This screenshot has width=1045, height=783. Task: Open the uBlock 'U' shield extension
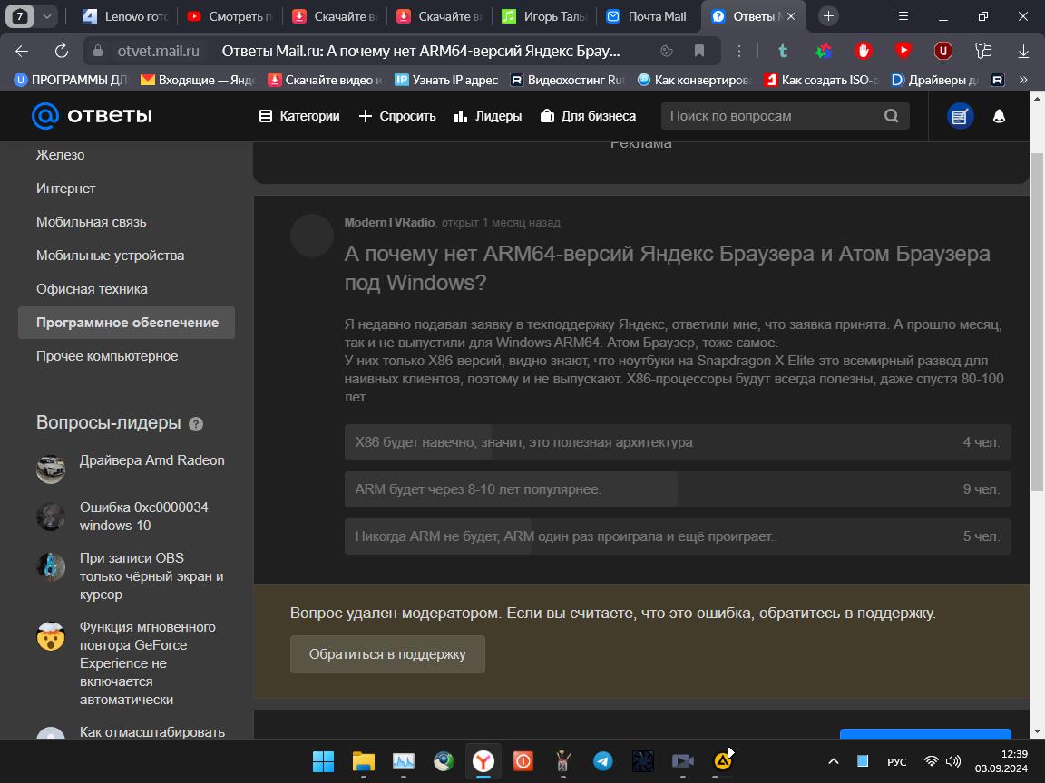coord(943,51)
